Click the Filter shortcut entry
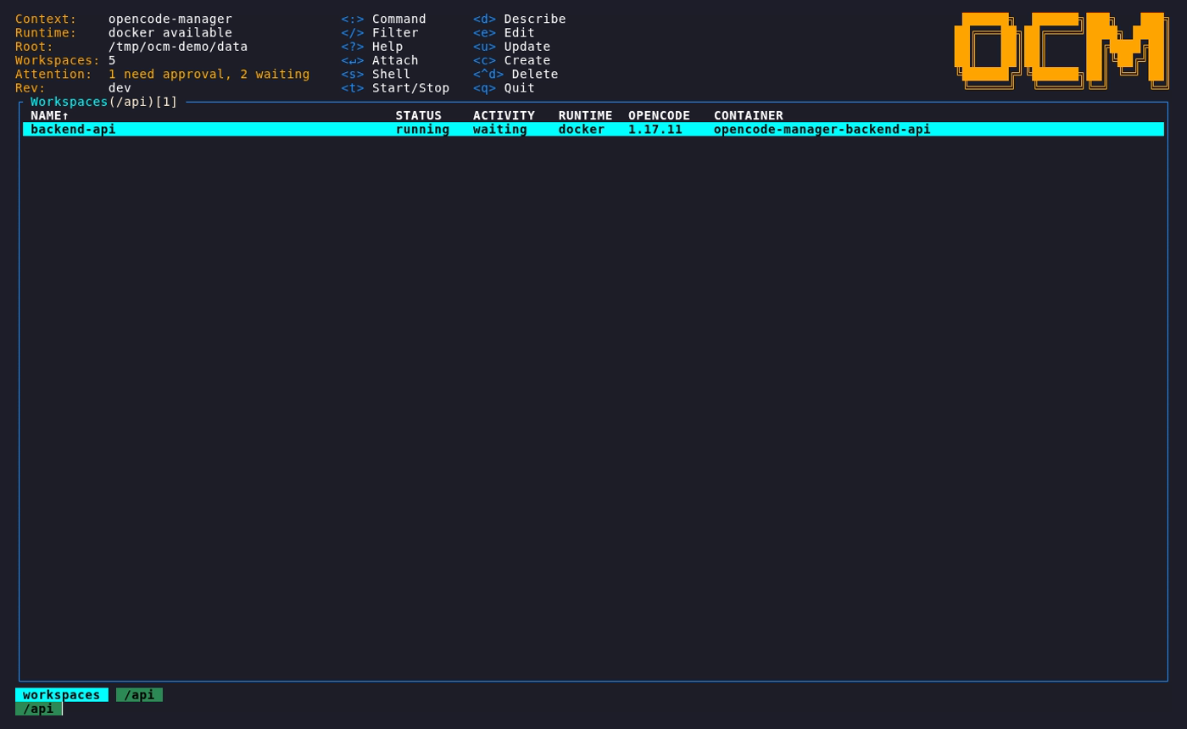The width and height of the screenshot is (1187, 729). (x=380, y=32)
